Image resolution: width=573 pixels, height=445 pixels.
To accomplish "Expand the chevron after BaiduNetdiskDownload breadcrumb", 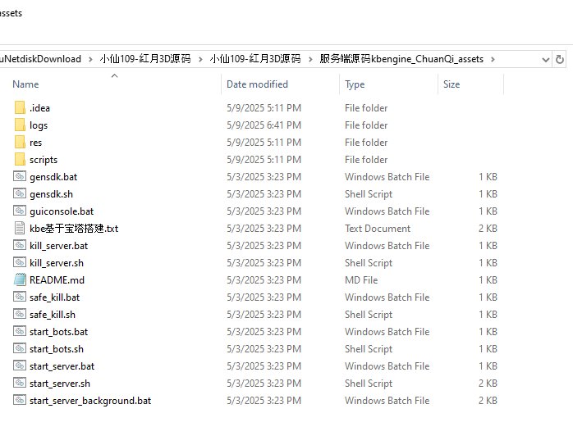I will (90, 59).
